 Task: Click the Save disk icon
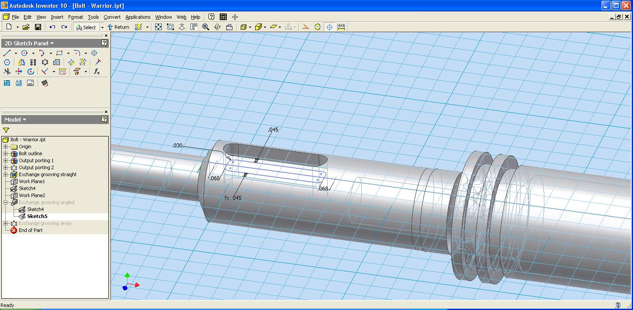(x=38, y=27)
